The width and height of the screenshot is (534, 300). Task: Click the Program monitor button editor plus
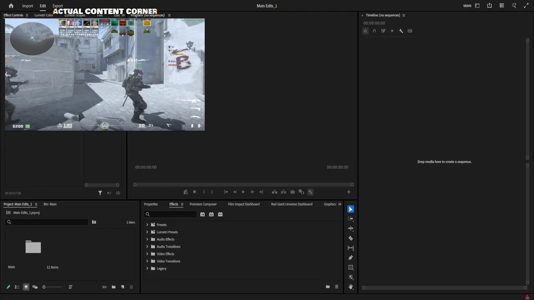(x=348, y=192)
